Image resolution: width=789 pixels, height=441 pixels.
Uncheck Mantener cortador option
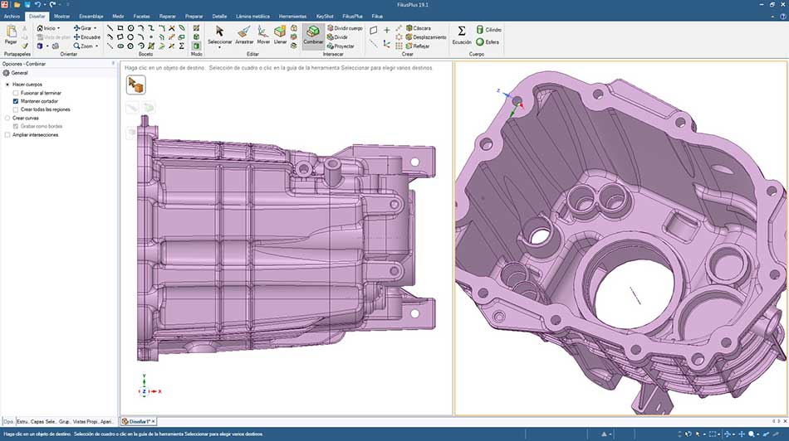16,101
